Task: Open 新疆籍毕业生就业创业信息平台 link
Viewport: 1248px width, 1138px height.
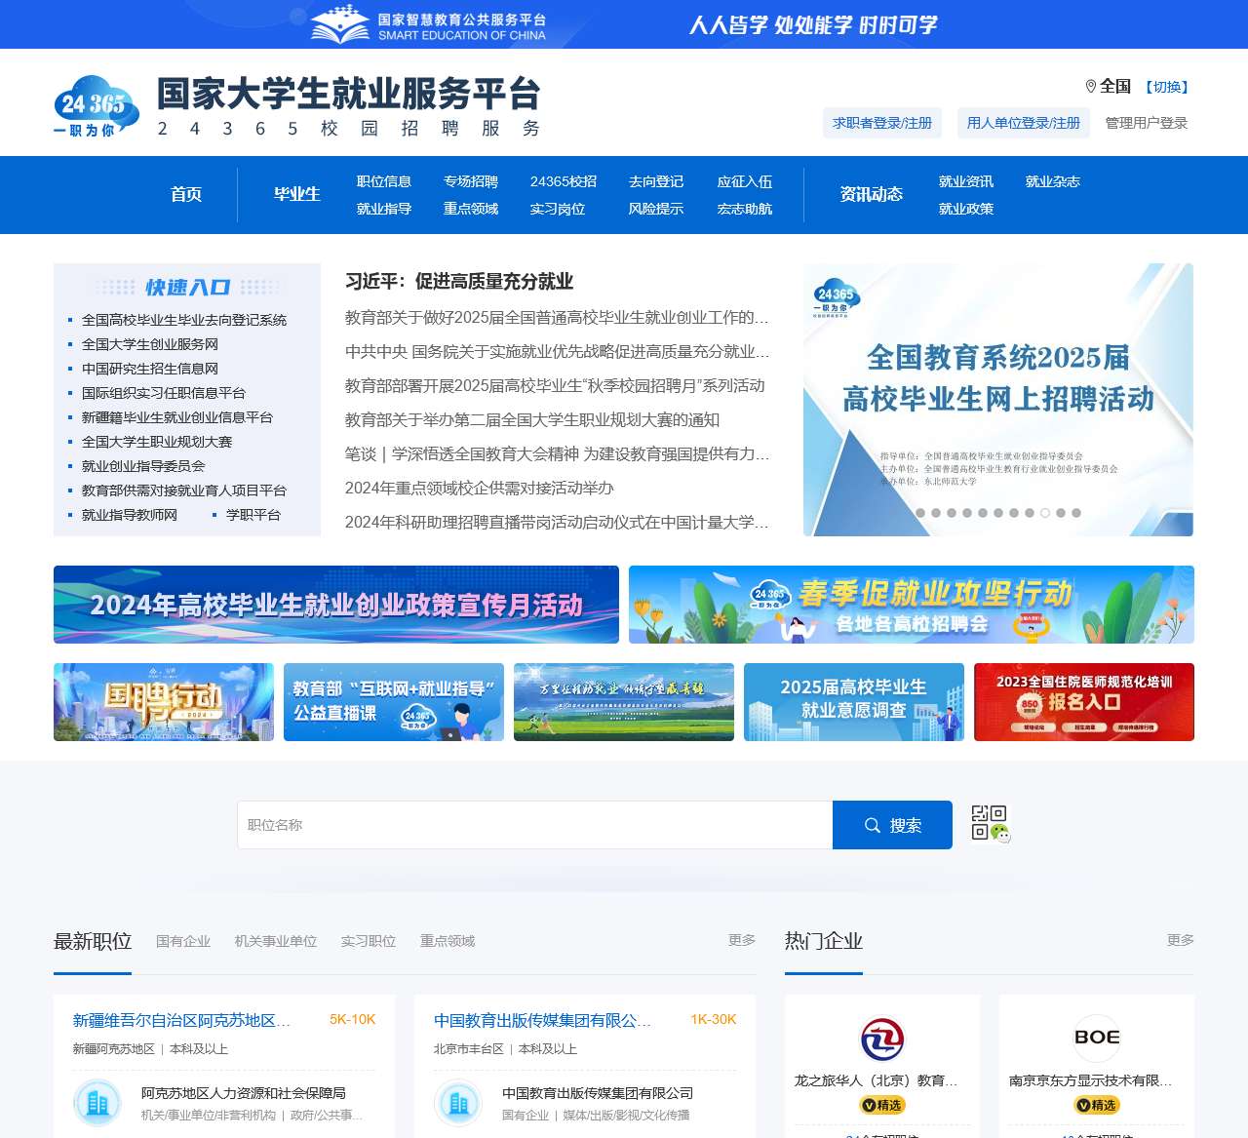Action: (x=177, y=417)
